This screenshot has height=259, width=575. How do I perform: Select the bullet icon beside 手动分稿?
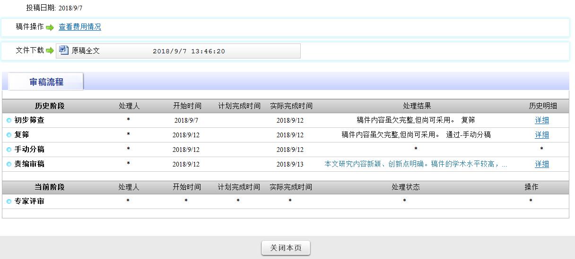click(9, 150)
